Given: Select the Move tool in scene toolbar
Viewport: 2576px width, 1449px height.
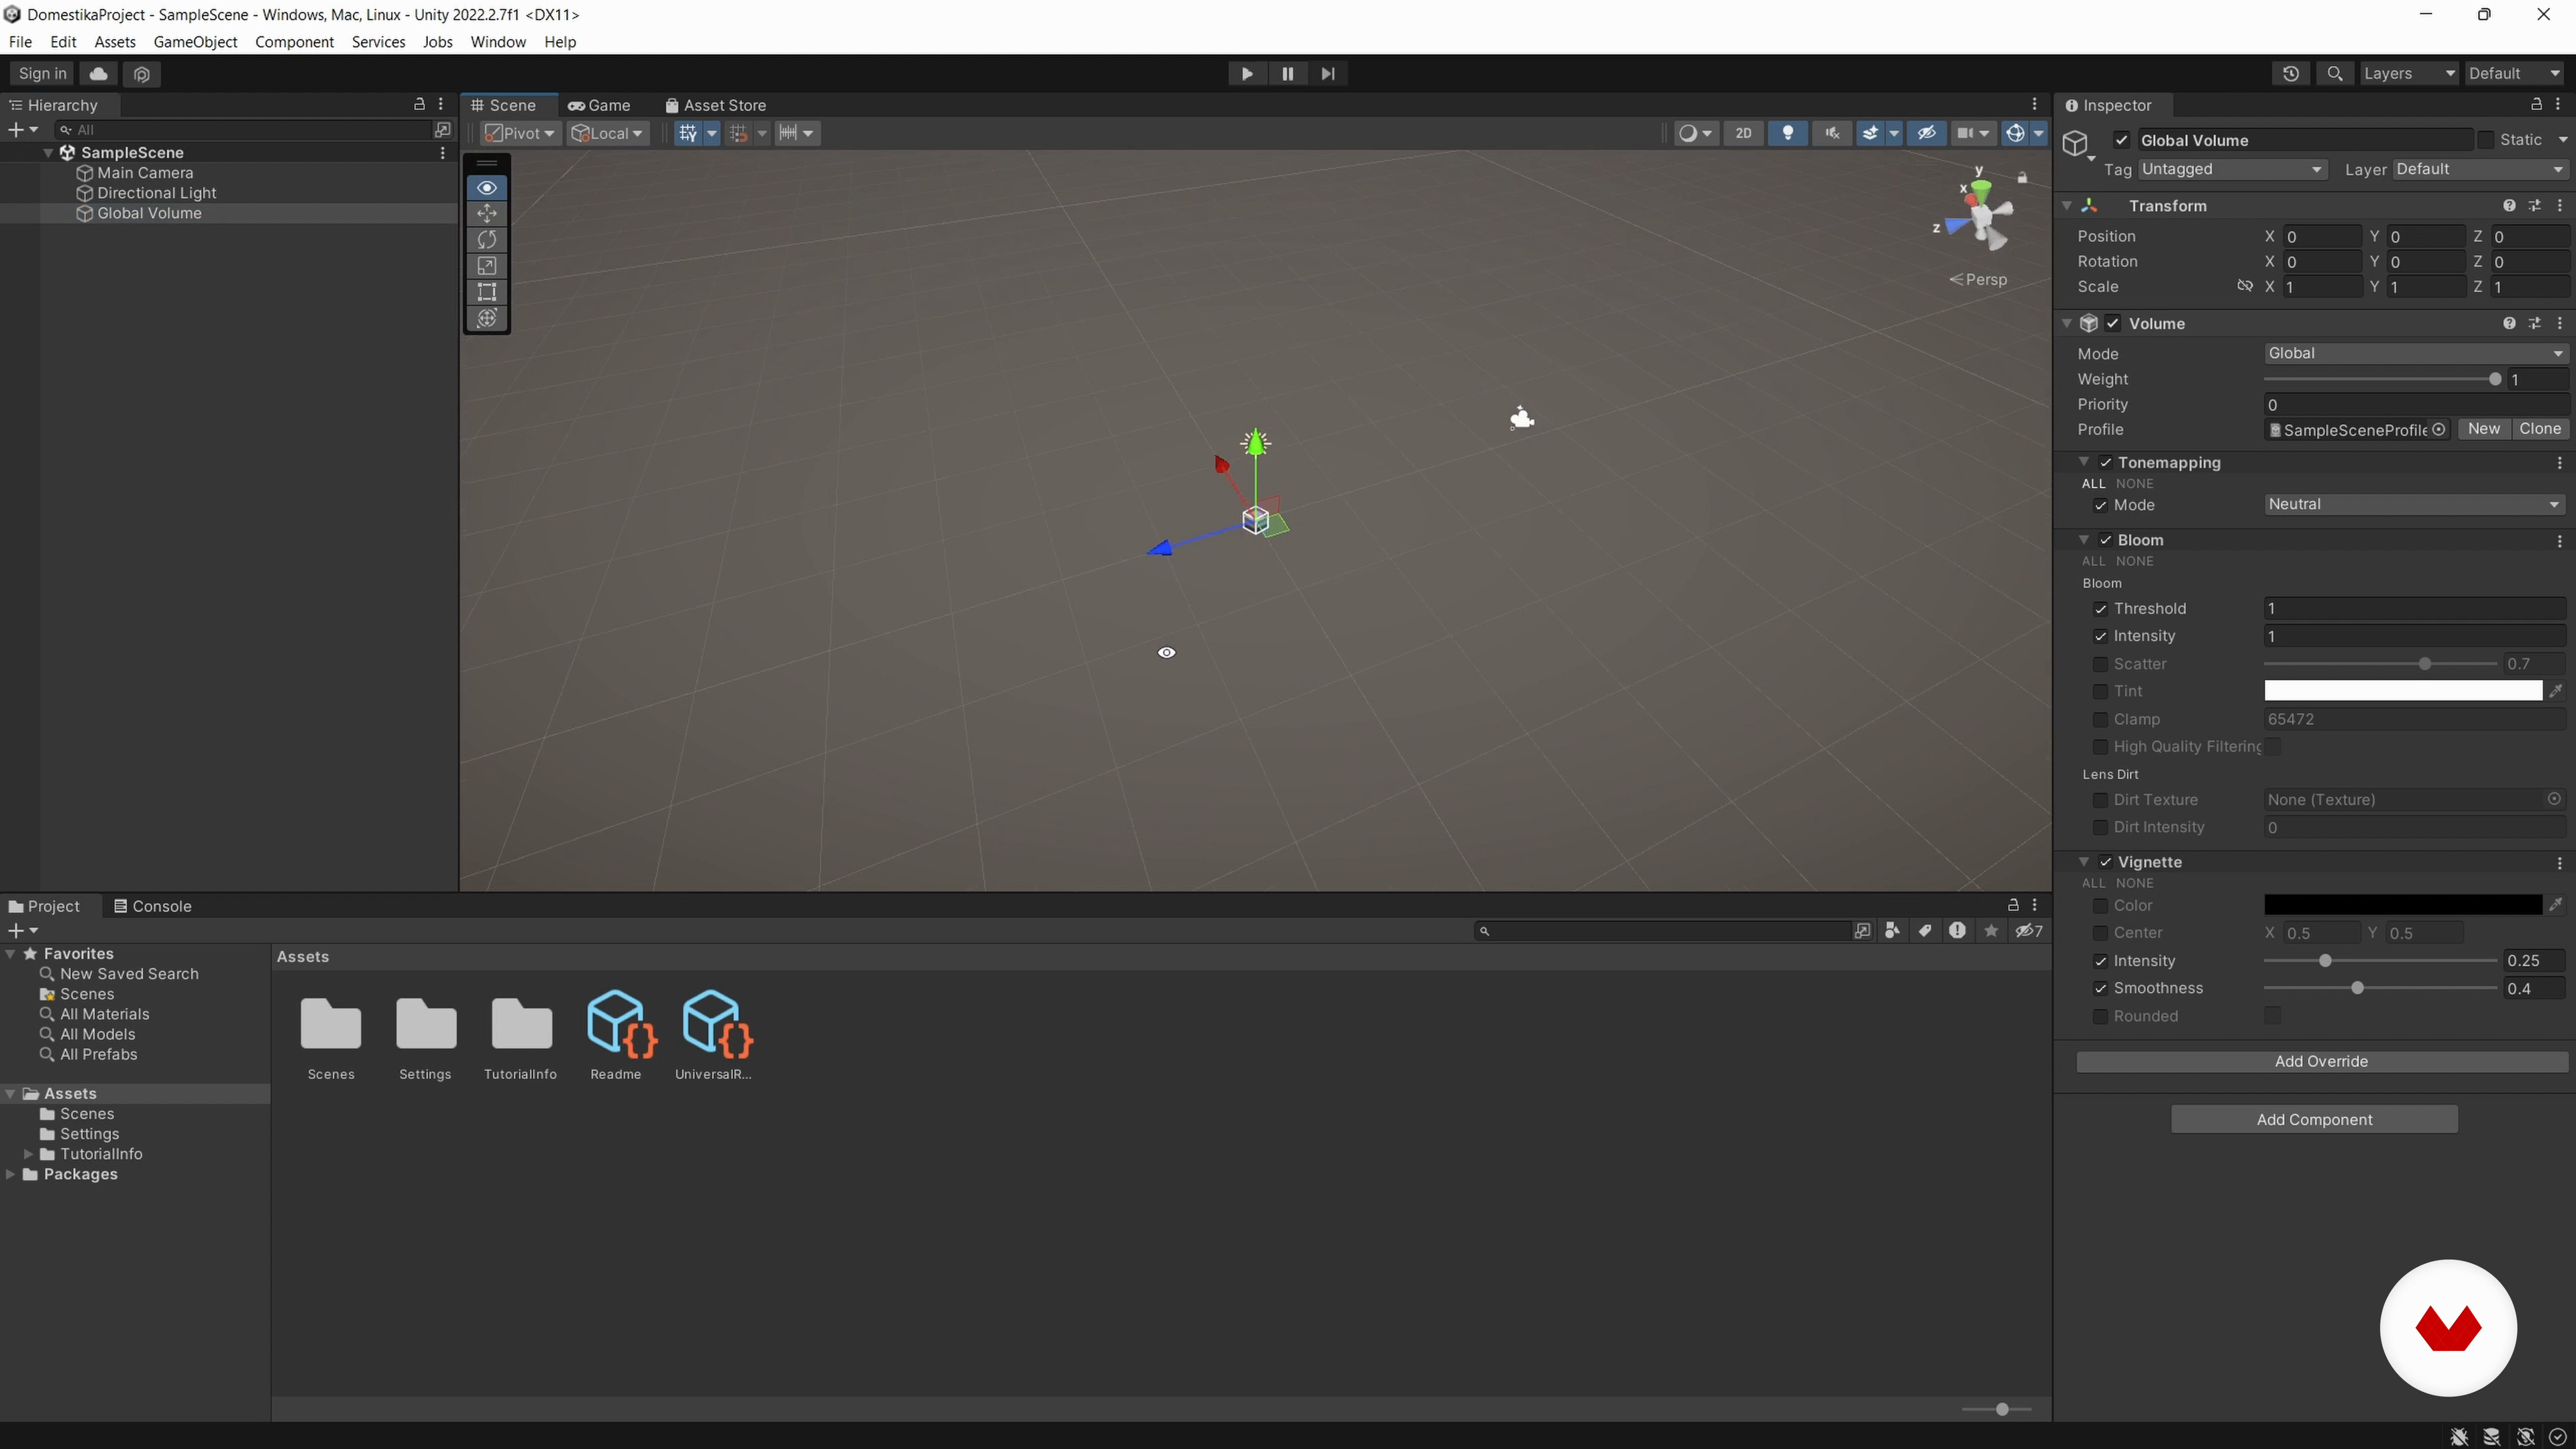Looking at the screenshot, I should coord(487,213).
